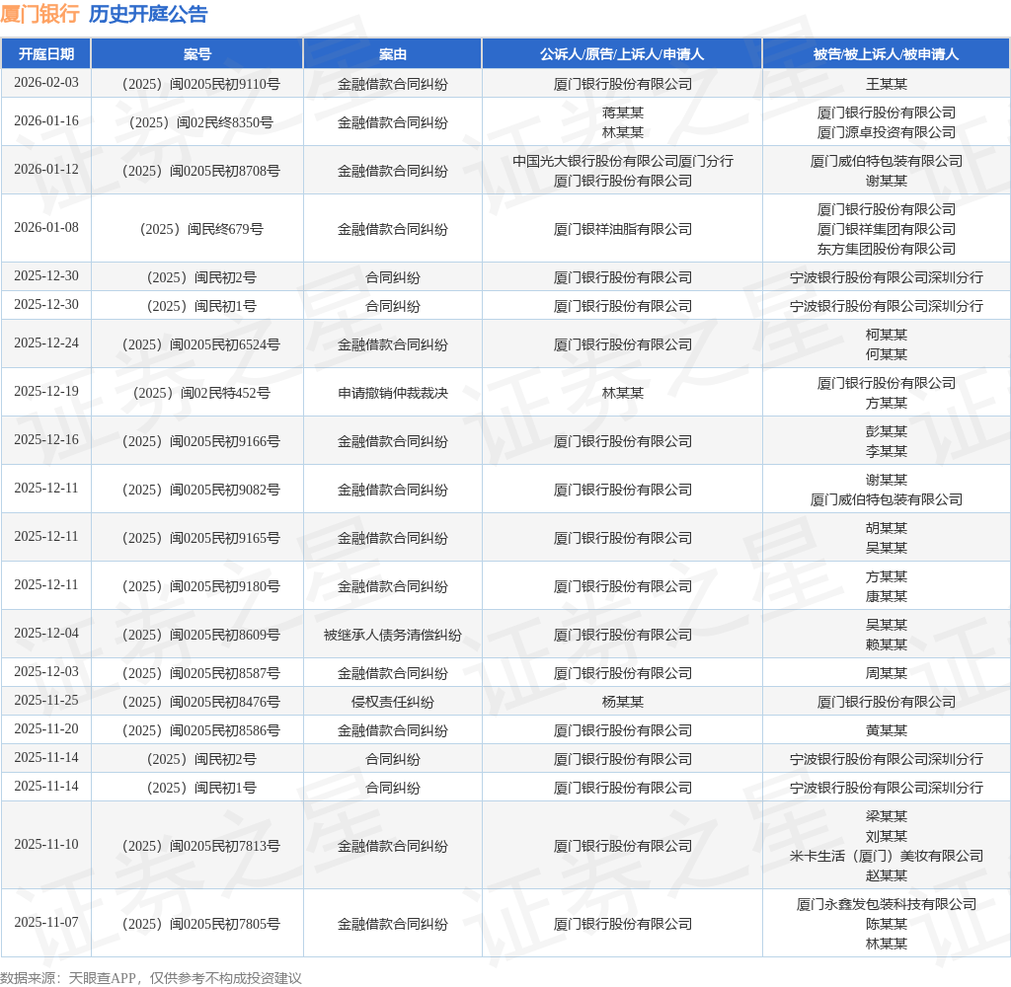Click the 公诉人/原告/上诉人/申请人 column header

coord(622,54)
